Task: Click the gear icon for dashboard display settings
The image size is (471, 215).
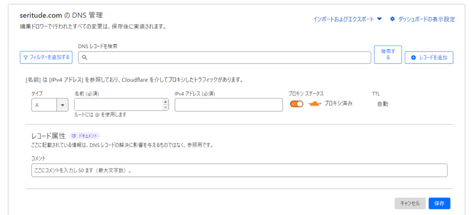Action: (x=392, y=19)
